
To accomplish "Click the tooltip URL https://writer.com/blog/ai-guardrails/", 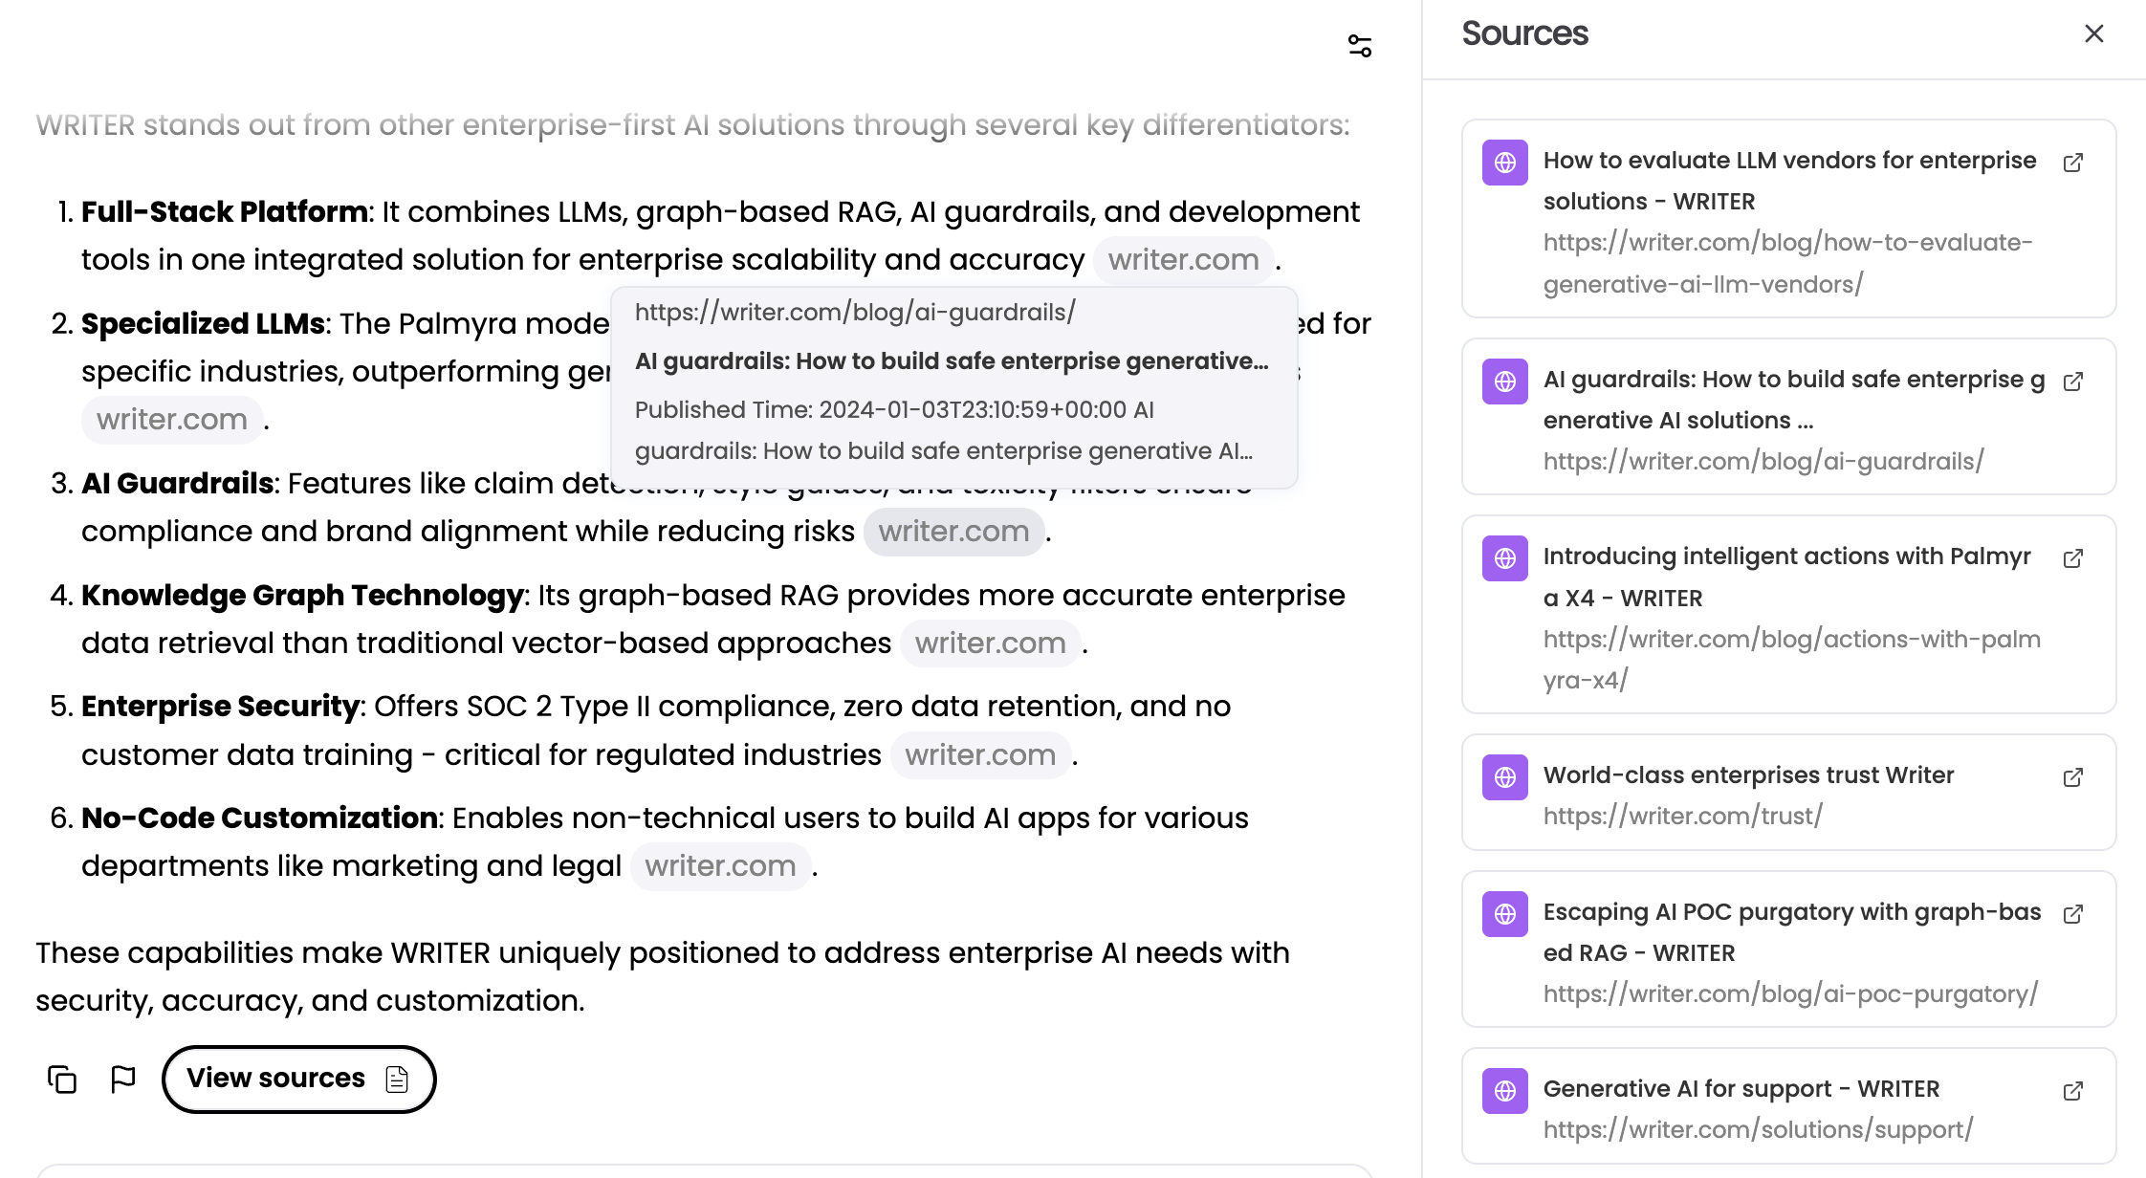I will point(855,313).
